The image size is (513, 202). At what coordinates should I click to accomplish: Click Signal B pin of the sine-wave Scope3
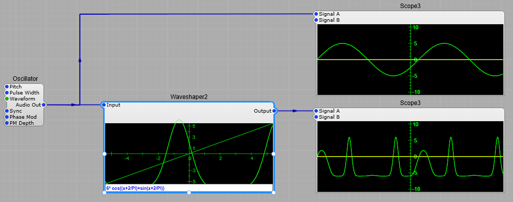click(316, 20)
